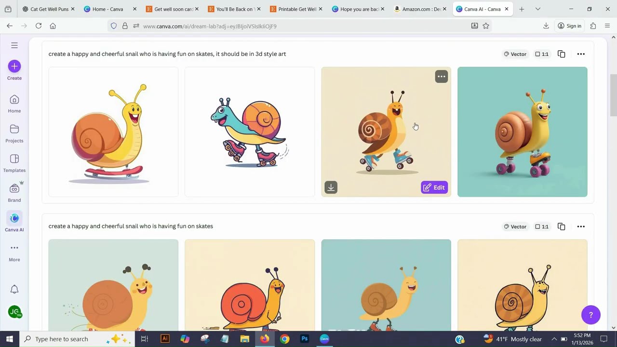Viewport: 617px width, 347px height.
Task: Open Templates in the sidebar
Action: tap(14, 163)
